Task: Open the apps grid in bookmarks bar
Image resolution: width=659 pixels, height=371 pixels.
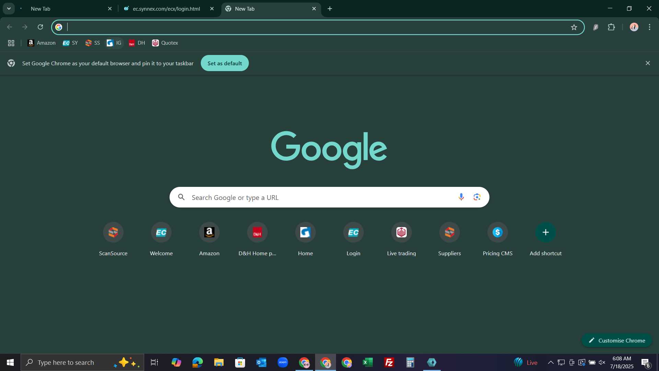Action: pos(11,43)
